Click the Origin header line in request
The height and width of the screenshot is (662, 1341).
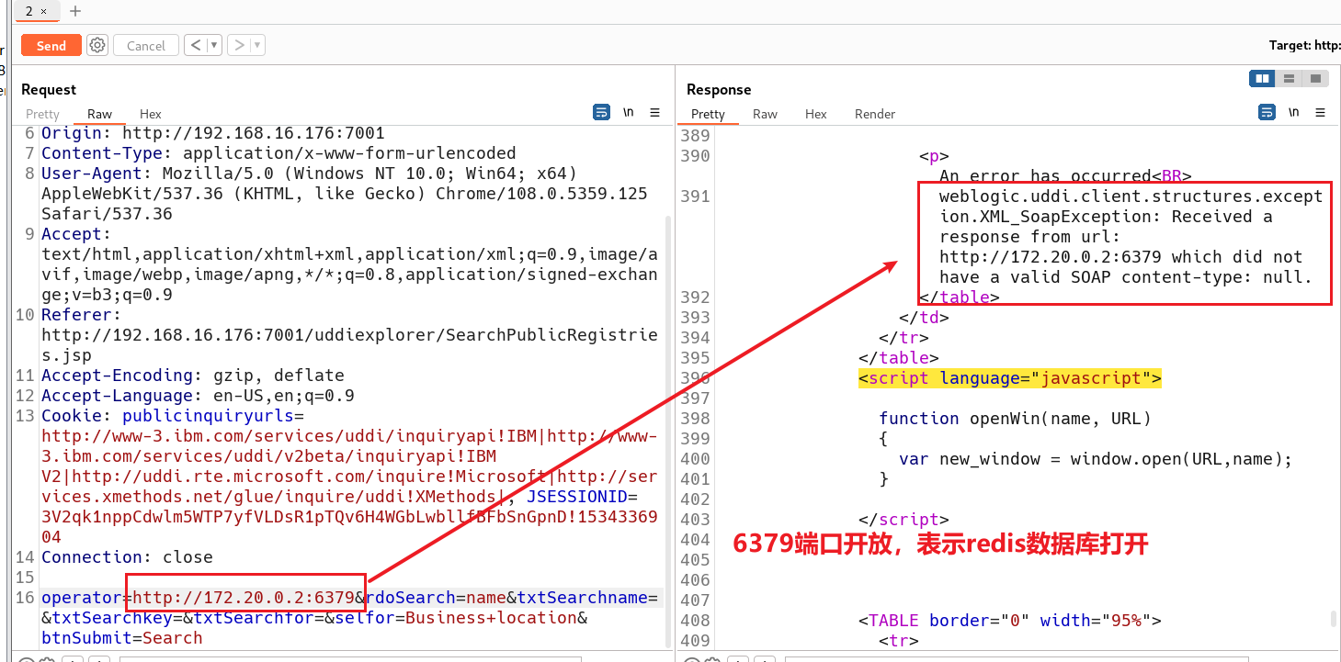[213, 133]
